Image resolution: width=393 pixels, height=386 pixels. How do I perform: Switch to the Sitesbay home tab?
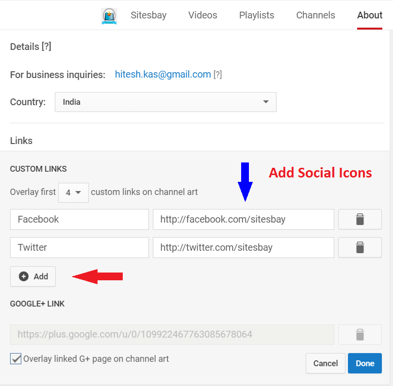[x=148, y=16]
